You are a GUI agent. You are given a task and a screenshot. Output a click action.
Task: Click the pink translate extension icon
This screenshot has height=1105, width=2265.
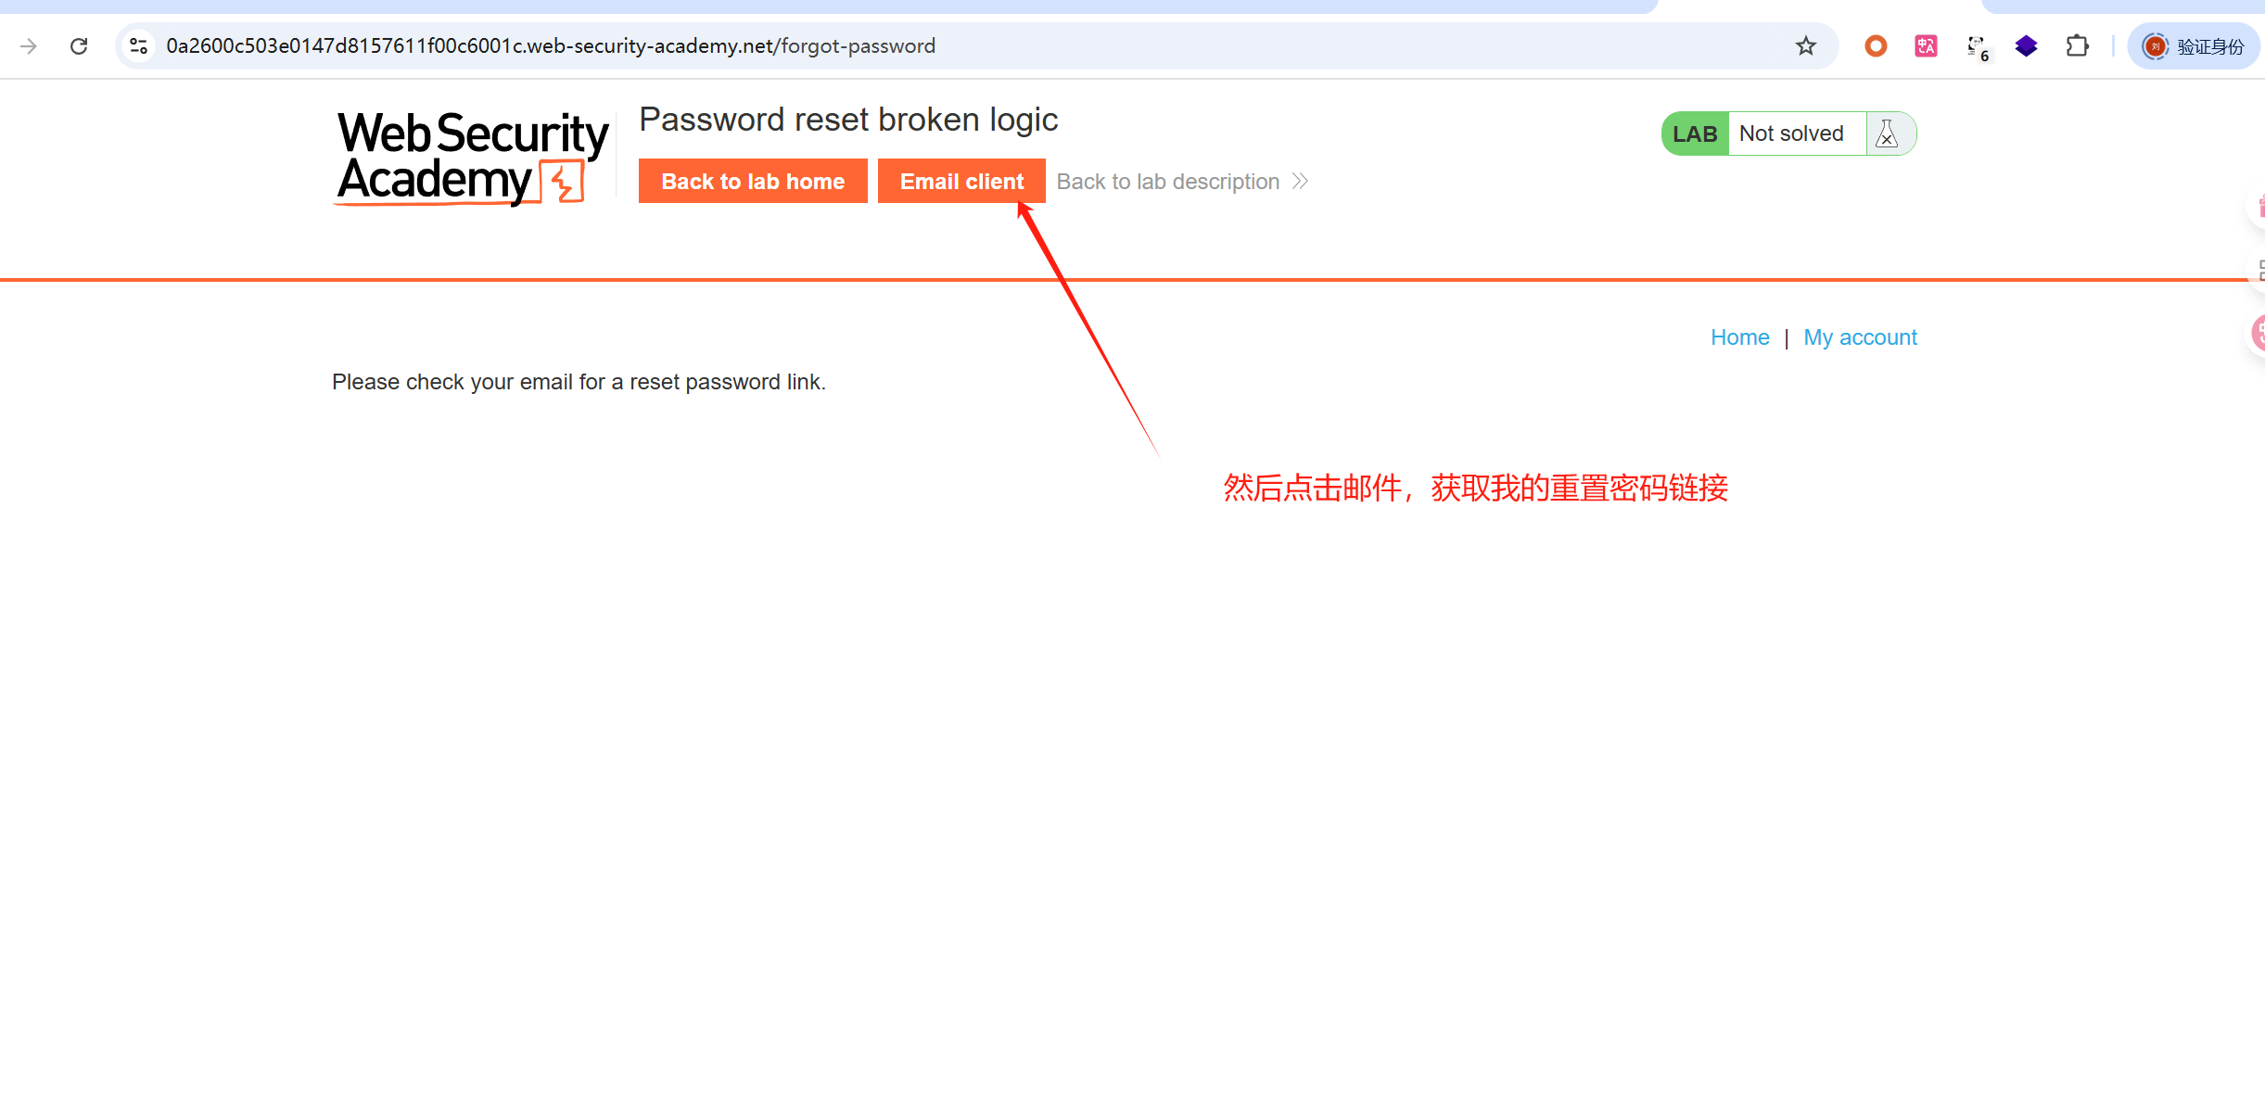pos(1926,45)
